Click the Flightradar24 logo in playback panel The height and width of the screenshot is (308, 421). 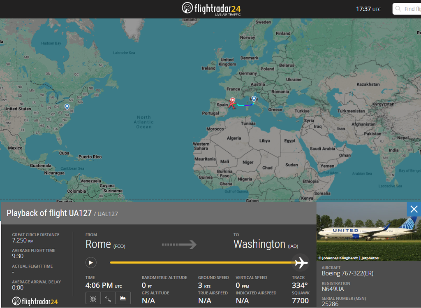pyautogui.click(x=35, y=301)
